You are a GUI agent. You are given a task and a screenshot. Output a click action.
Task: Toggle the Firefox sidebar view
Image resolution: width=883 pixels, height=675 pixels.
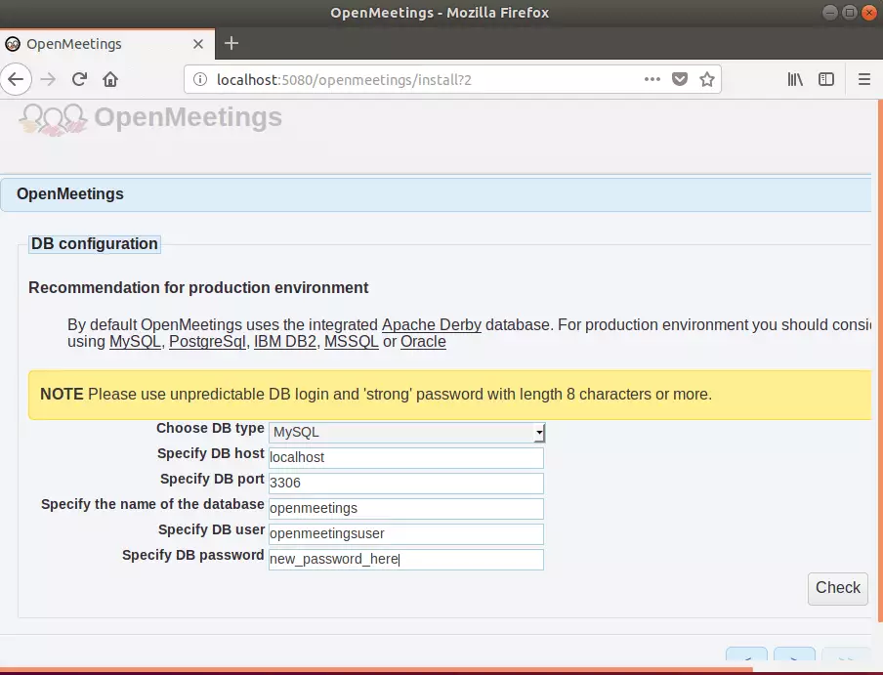pos(826,79)
